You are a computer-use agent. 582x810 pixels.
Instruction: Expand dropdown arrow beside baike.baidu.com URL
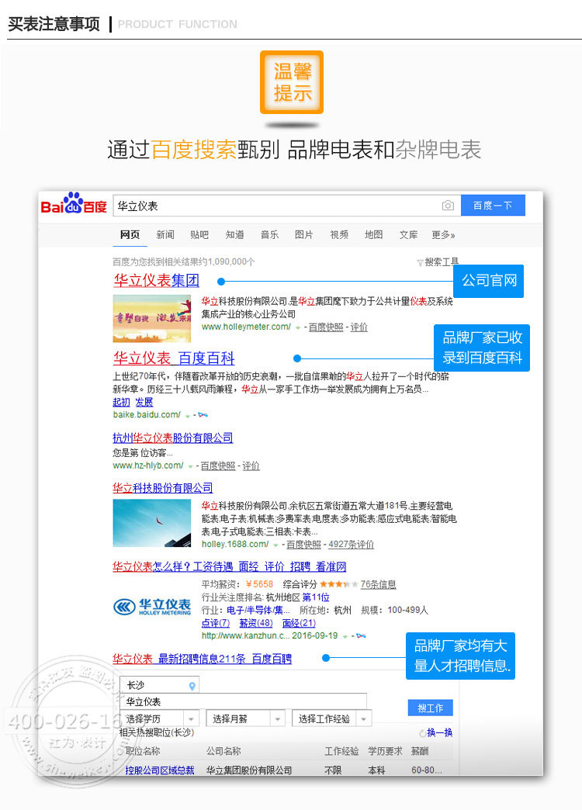(x=188, y=415)
